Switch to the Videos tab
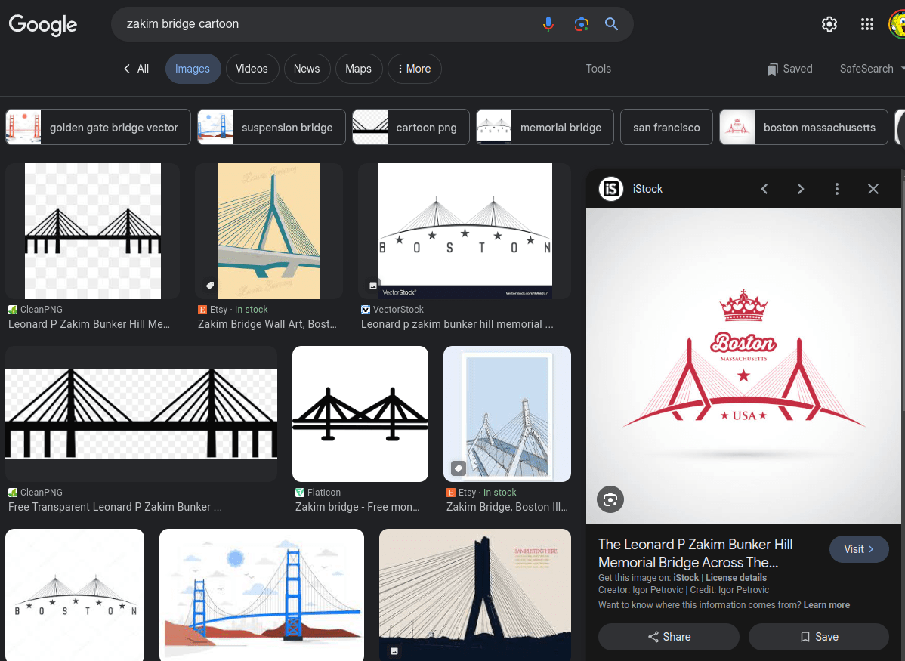The image size is (905, 661). pos(252,69)
